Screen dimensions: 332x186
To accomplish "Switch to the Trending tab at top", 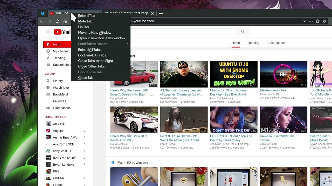I will pos(253,43).
